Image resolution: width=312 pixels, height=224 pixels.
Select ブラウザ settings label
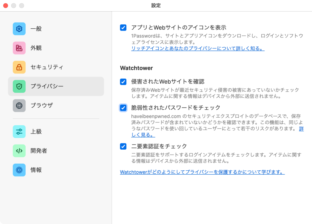[x=41, y=105]
